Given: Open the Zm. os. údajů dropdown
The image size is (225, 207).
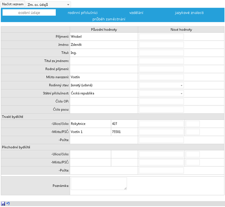Looking at the screenshot, I should pos(49,4).
